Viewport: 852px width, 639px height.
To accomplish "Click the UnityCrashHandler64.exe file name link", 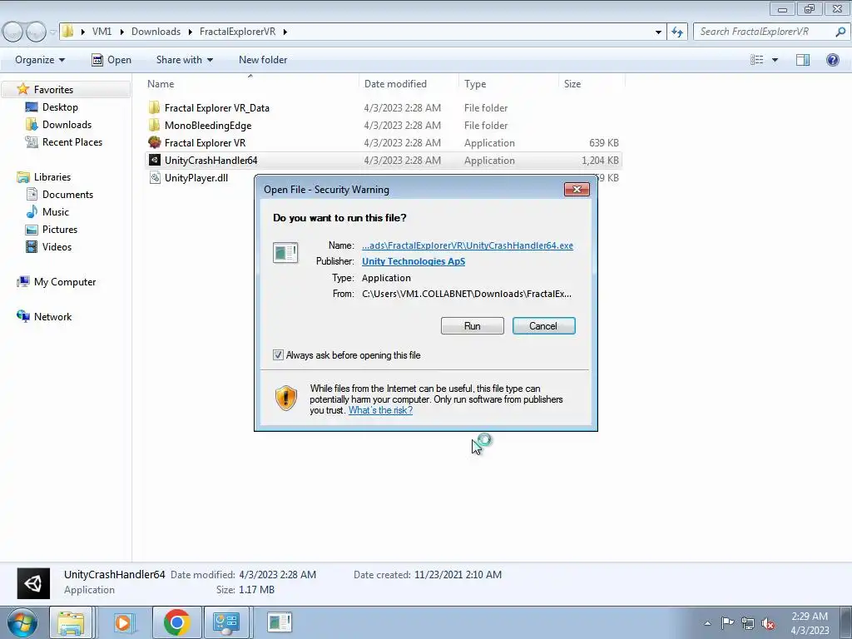I will click(468, 245).
